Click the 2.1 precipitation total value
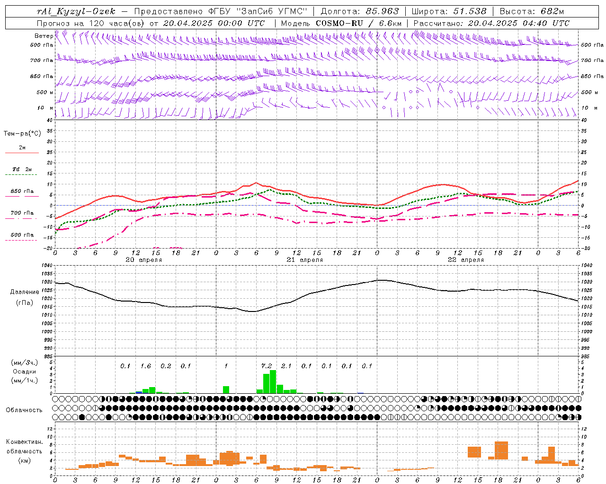606x484 pixels. coord(286,366)
